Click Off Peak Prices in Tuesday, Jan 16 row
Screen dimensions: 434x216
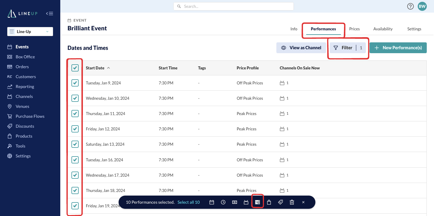click(250, 160)
